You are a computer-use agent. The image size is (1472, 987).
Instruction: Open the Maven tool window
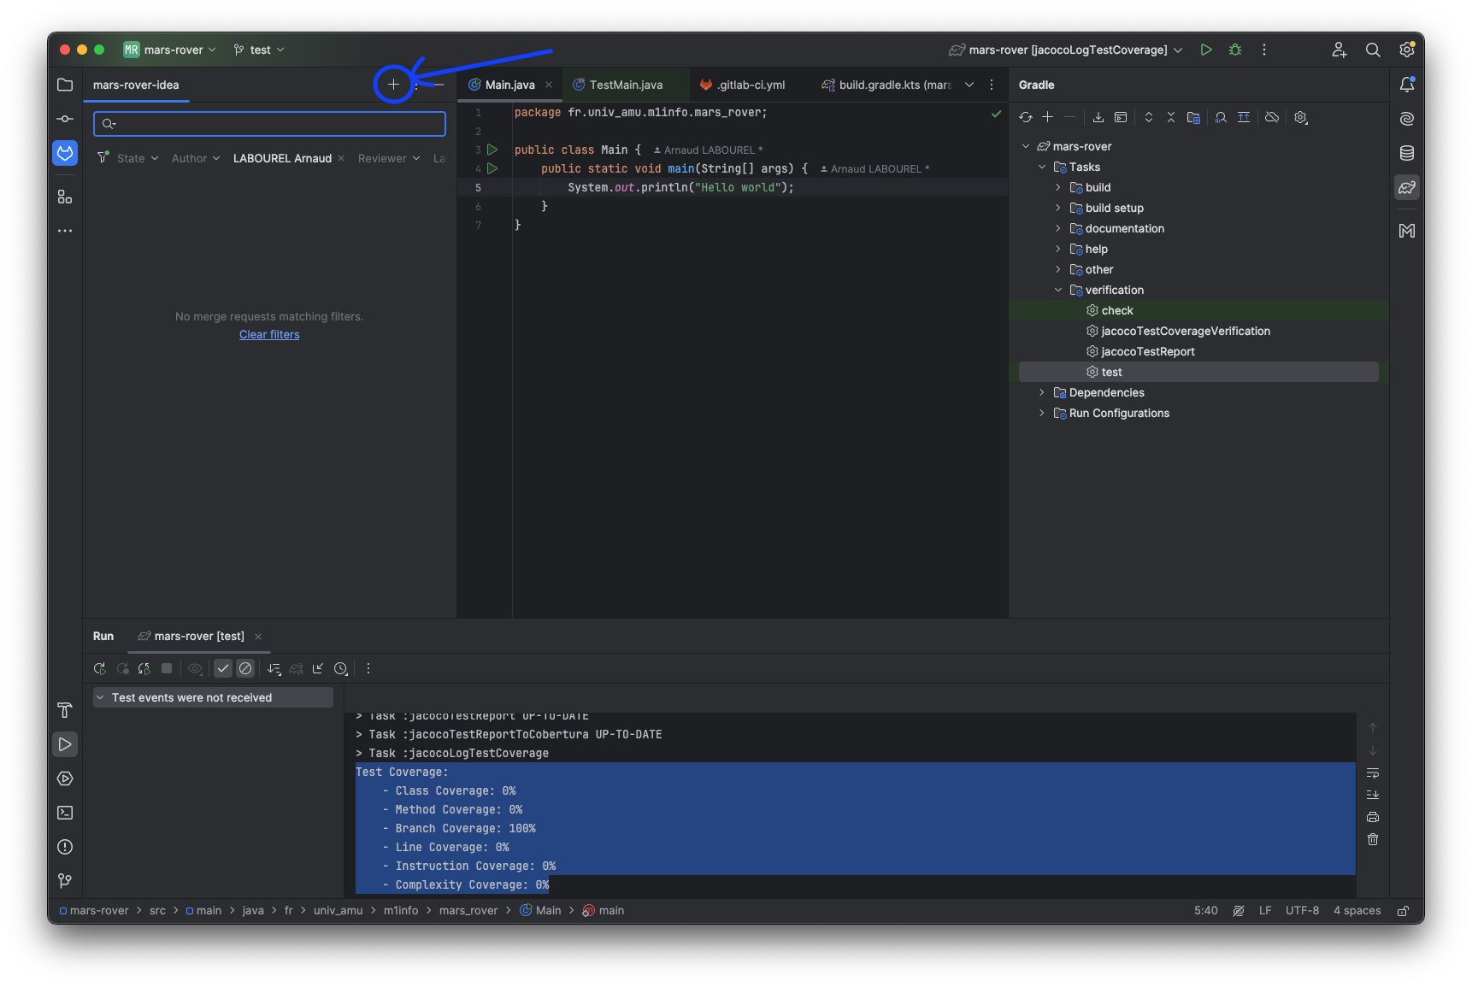[x=1407, y=231]
